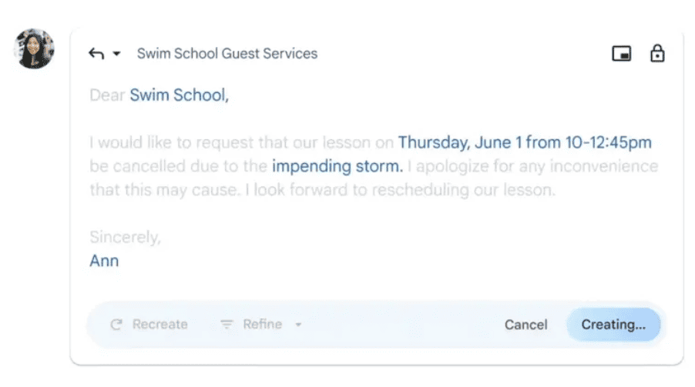Click the Creating... button
Image resolution: width=695 pixels, height=387 pixels.
point(613,325)
